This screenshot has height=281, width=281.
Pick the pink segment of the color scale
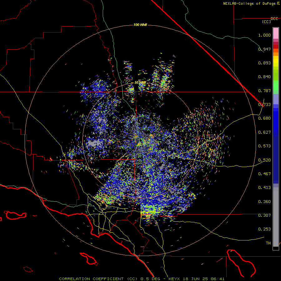click(276, 33)
